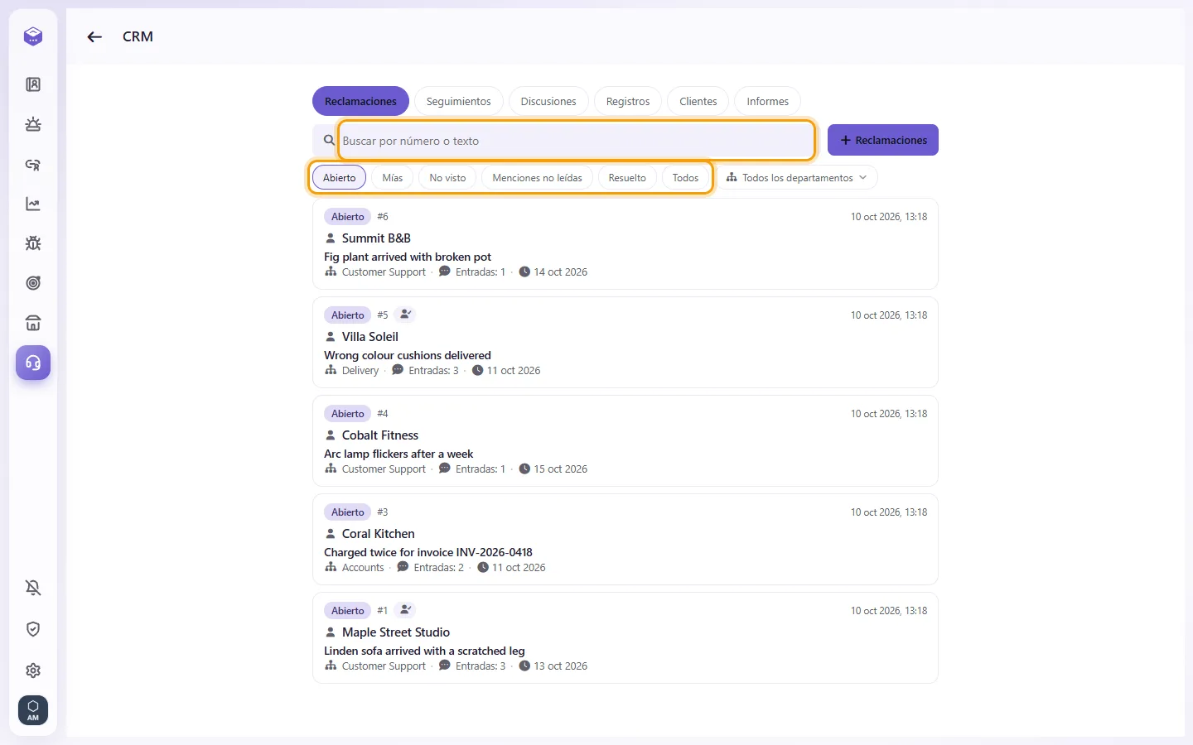Open the bug icon in sidebar
The width and height of the screenshot is (1193, 745).
point(33,243)
